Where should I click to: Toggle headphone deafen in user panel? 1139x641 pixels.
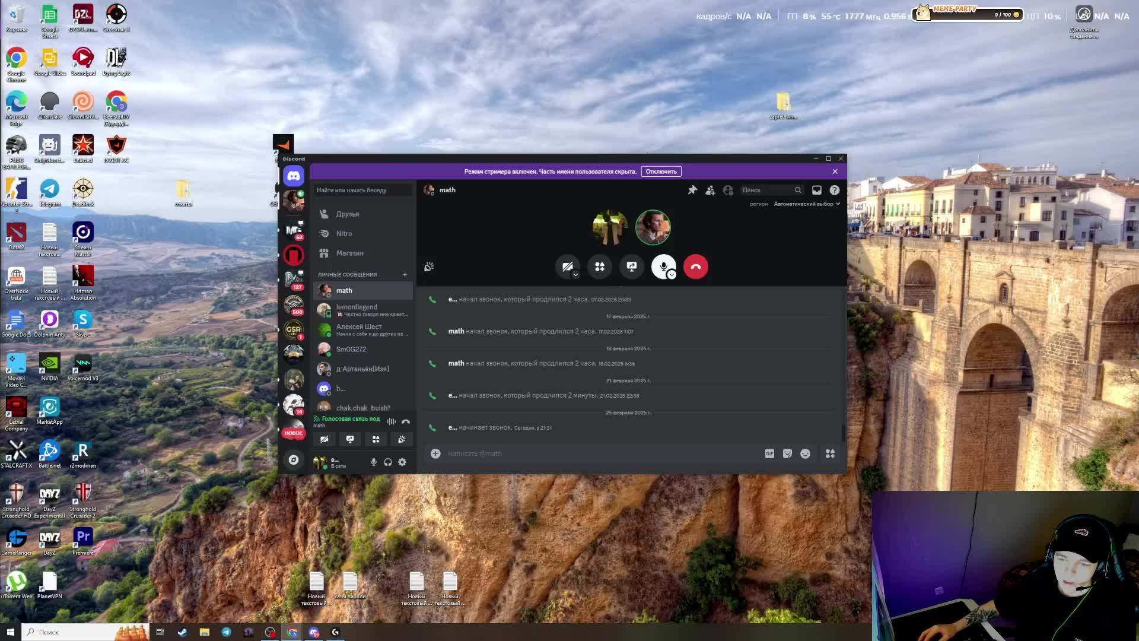(388, 462)
